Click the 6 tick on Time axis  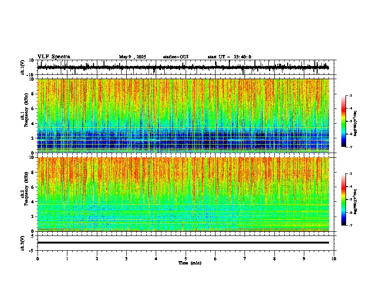(216, 259)
